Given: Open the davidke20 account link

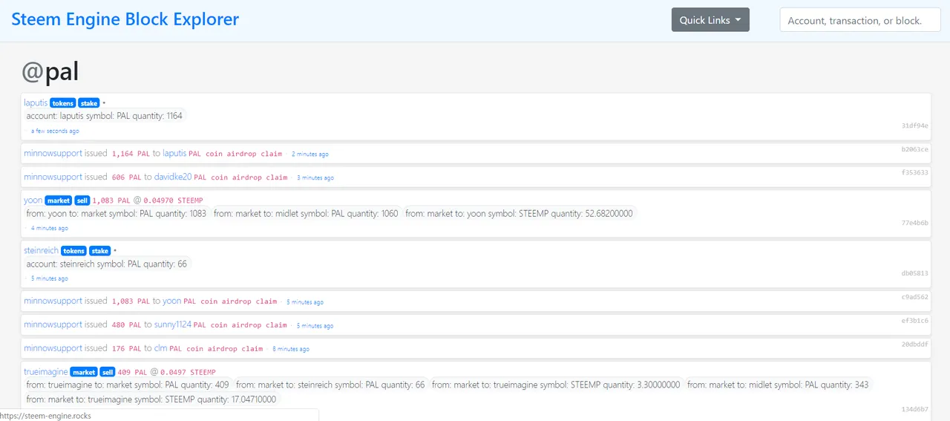Looking at the screenshot, I should [172, 177].
